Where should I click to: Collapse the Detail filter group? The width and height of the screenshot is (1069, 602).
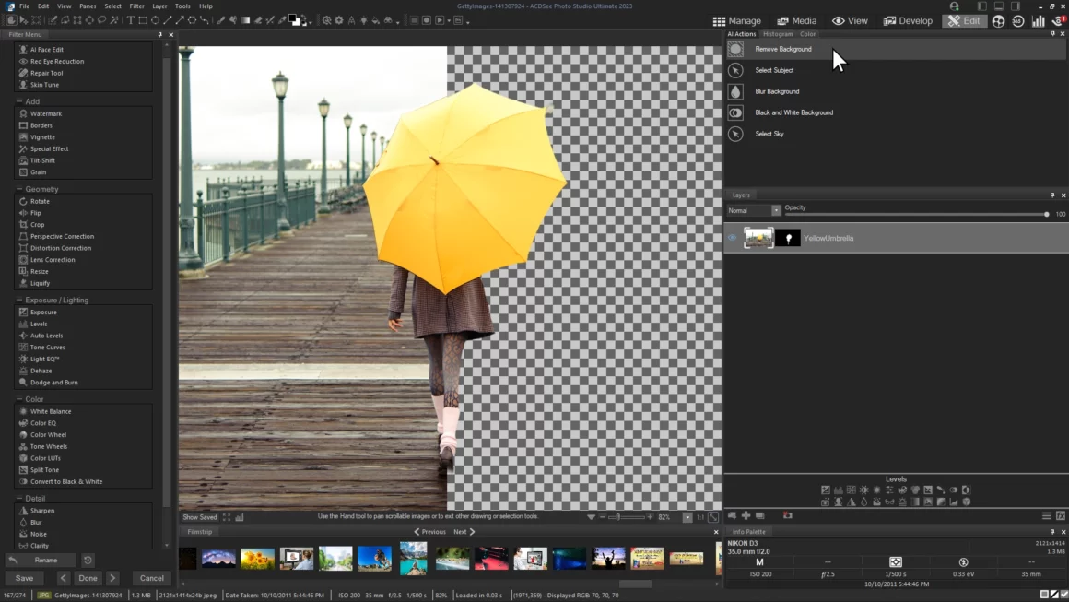click(x=19, y=499)
